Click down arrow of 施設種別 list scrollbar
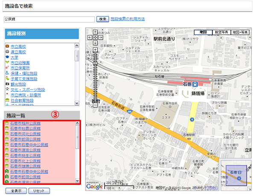This screenshot has width=256, height=196. tap(77, 103)
